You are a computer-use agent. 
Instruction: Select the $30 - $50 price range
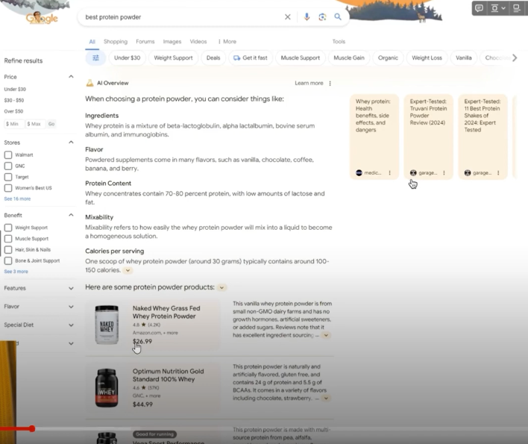click(14, 101)
